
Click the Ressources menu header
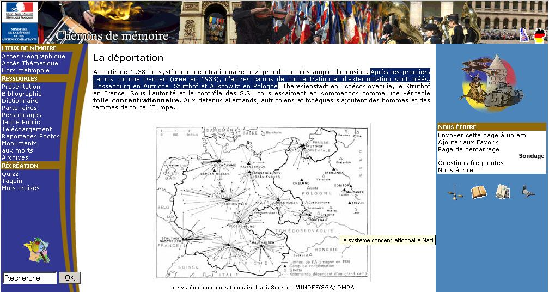(19, 78)
